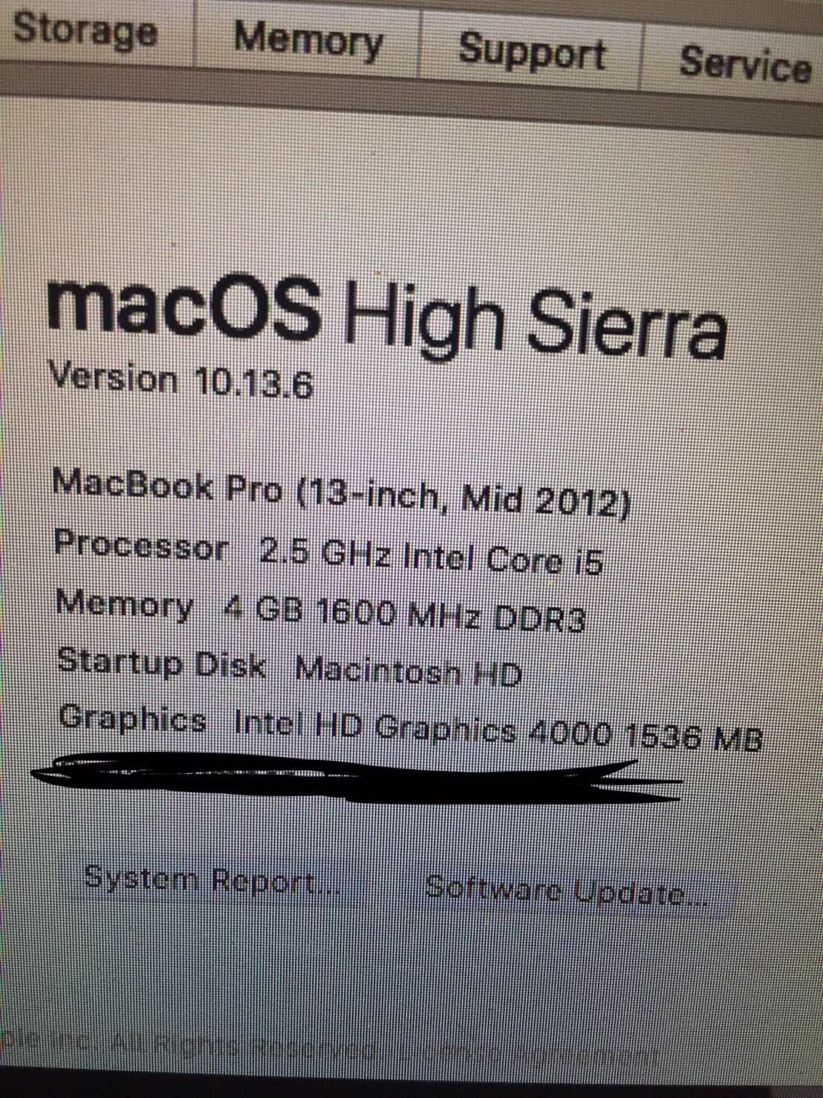Select the MacBook Pro (13-inch, Mid 2012) line
Image resolution: width=823 pixels, height=1098 pixels.
pyautogui.click(x=342, y=493)
